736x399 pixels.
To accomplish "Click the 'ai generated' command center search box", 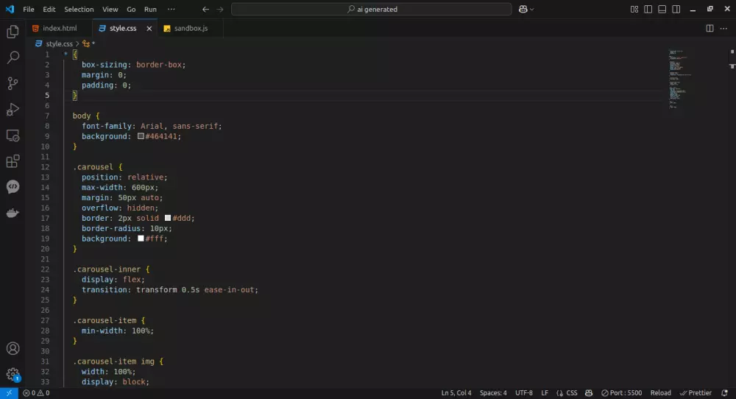I will pos(371,9).
